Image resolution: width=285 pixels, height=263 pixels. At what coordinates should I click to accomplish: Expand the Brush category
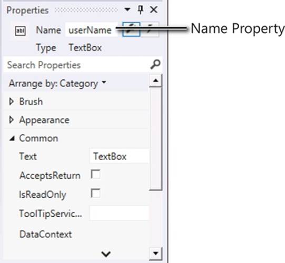click(11, 102)
